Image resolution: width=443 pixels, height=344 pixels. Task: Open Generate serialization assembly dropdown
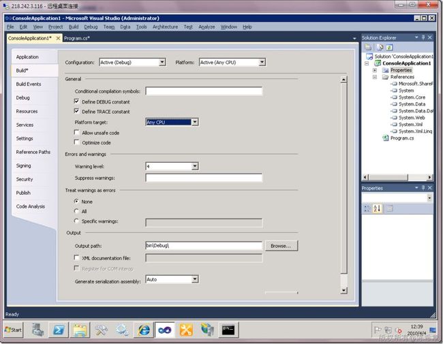point(195,279)
